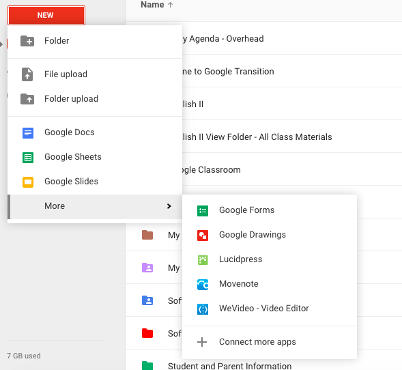Click the plus icon for more apps
Screen dimensions: 402x370
[x=202, y=342]
